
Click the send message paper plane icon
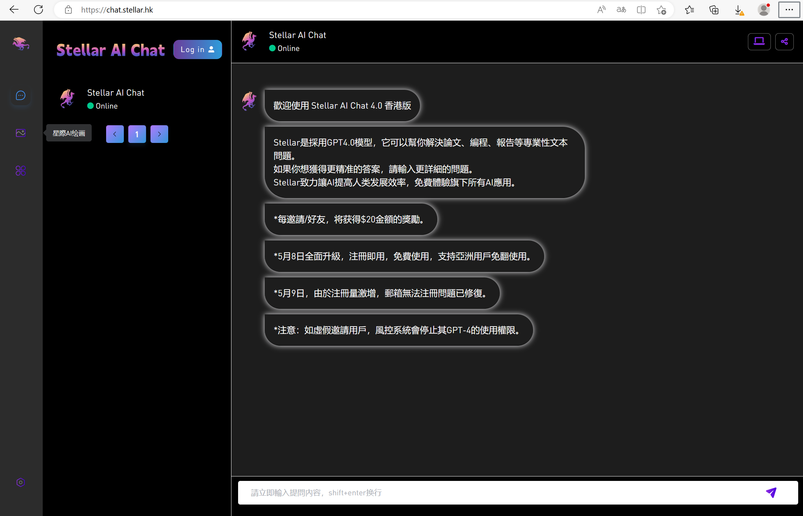[x=771, y=492]
